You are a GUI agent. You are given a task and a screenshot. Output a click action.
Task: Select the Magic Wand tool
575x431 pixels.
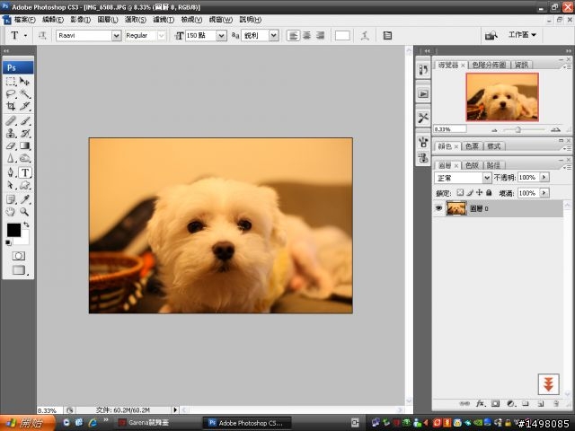tap(24, 93)
